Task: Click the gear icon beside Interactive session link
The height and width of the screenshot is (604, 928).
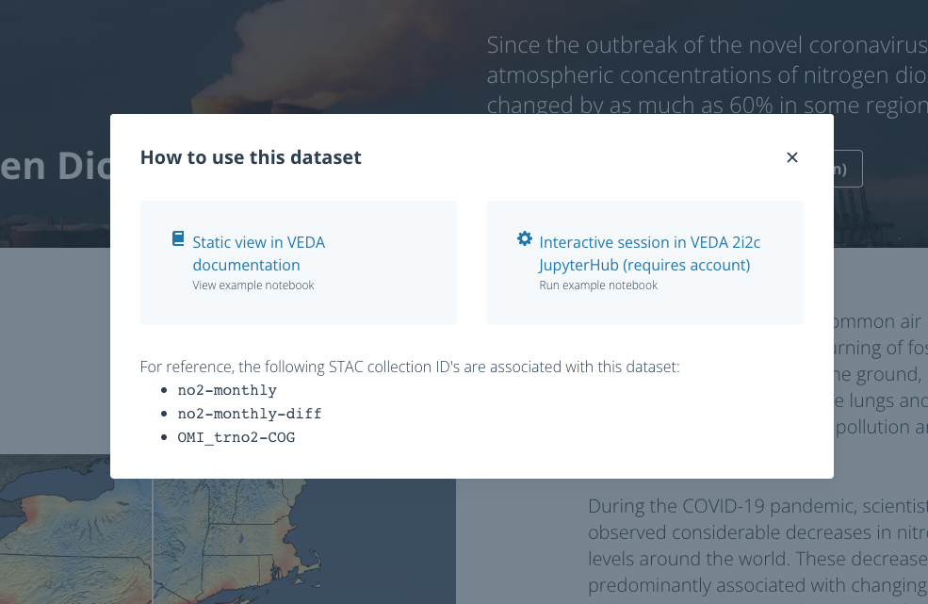Action: click(525, 238)
